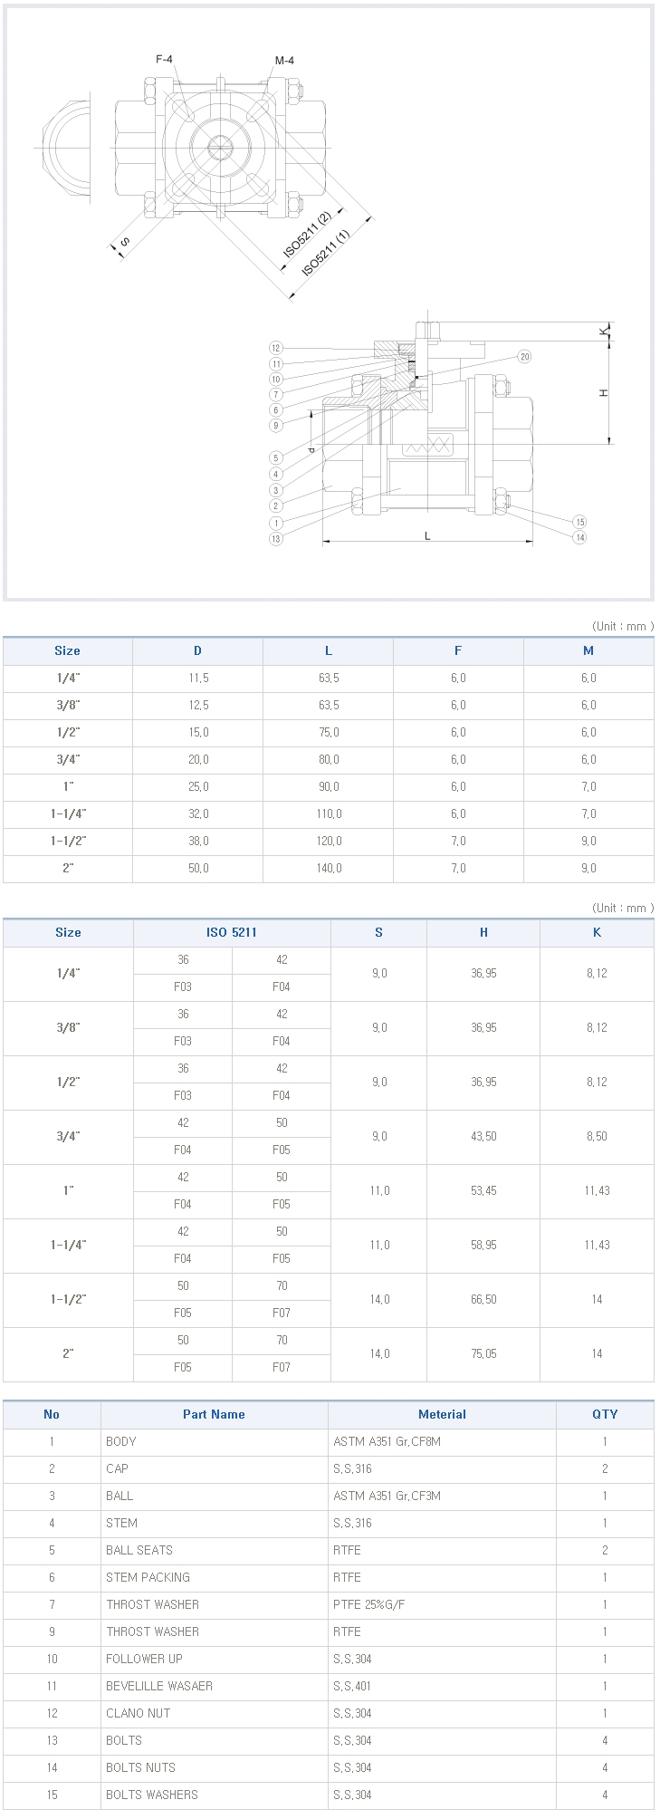Click the part number 9 callout bubble
The image size is (660, 1819).
click(x=276, y=425)
